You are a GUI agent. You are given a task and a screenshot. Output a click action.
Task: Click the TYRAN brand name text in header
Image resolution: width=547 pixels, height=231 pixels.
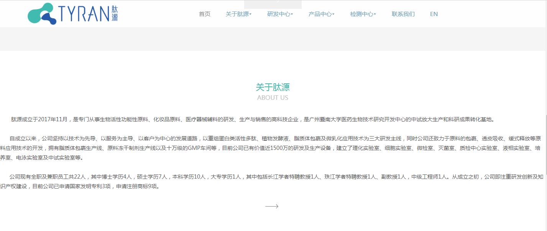(x=84, y=14)
